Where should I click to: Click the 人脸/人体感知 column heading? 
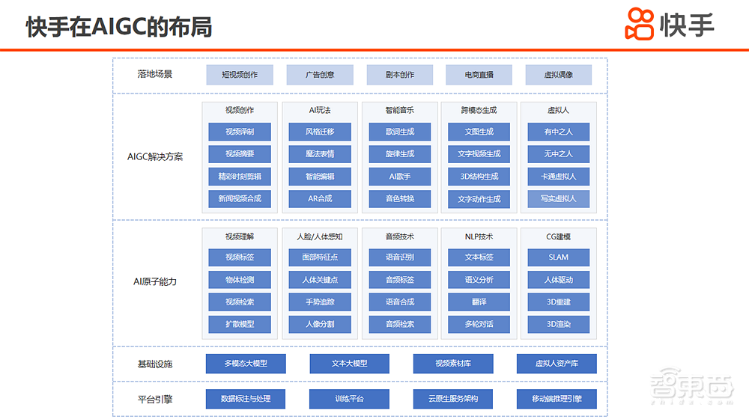click(320, 236)
